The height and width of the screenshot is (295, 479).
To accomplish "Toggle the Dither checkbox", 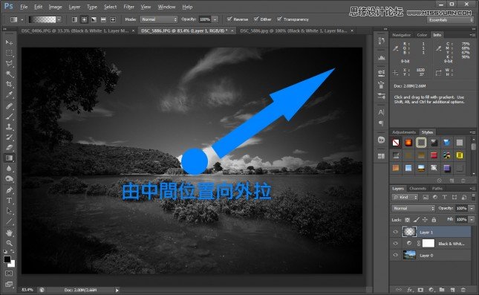I will [x=256, y=19].
